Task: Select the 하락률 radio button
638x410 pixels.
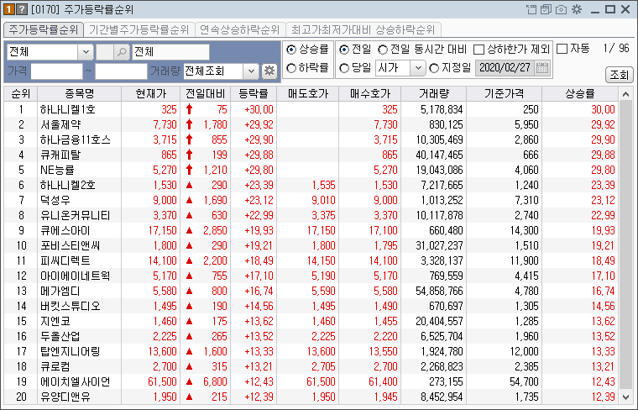Action: pyautogui.click(x=291, y=68)
